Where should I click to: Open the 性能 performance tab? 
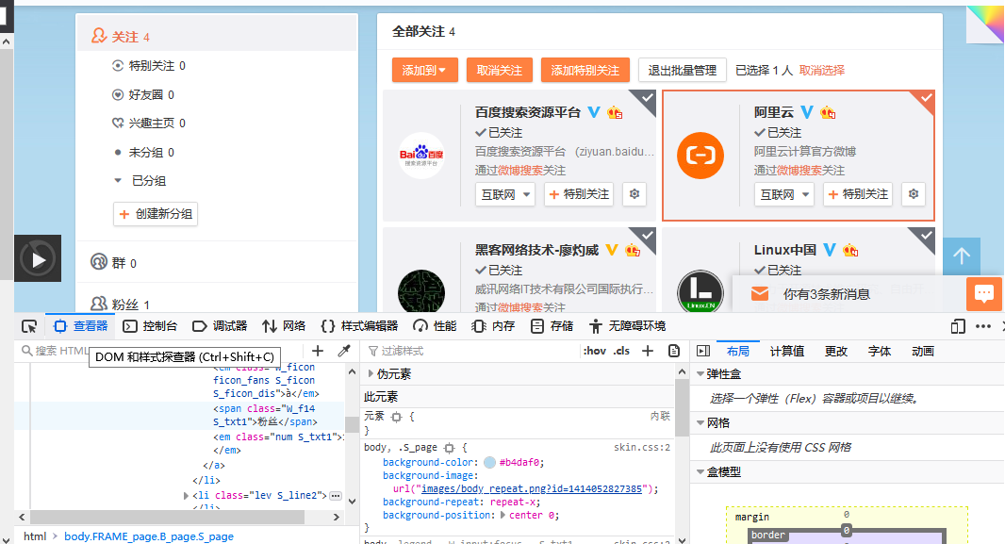pos(435,326)
